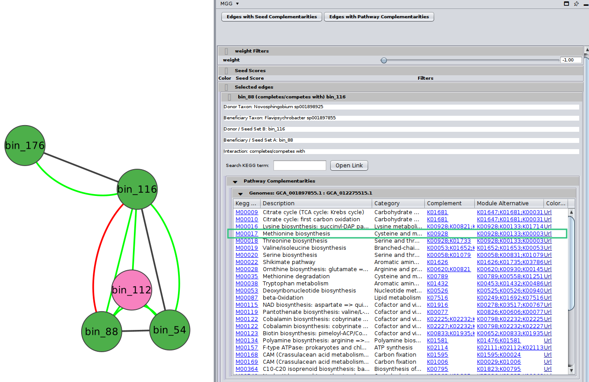Open the M00119 Pantothenate biosynthesis link
Screen dimensions: 589x382
pyautogui.click(x=247, y=312)
